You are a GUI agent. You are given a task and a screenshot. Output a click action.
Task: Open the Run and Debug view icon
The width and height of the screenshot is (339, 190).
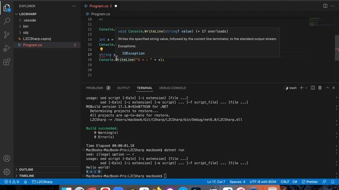7,48
